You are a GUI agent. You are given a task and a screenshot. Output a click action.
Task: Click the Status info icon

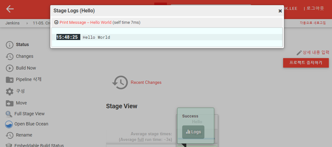click(10, 45)
